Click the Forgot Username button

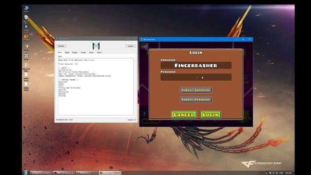click(x=196, y=90)
